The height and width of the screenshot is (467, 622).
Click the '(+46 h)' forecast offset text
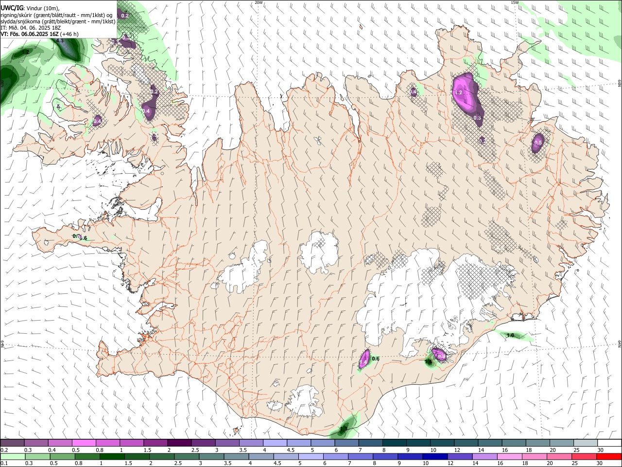pyautogui.click(x=69, y=35)
